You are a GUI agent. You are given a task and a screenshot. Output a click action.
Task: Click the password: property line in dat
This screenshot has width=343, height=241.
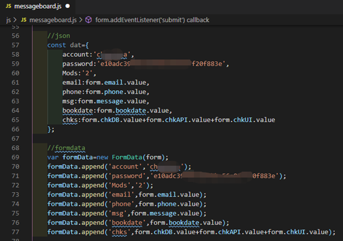click(145, 64)
